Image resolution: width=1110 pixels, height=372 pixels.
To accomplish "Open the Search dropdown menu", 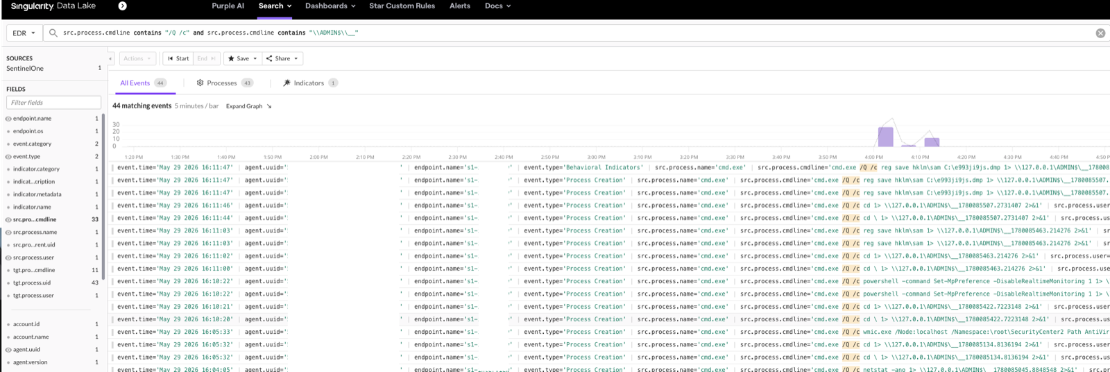I will click(275, 6).
